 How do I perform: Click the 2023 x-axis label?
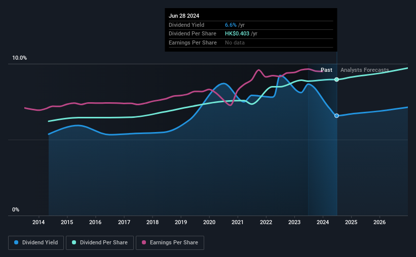click(x=294, y=222)
